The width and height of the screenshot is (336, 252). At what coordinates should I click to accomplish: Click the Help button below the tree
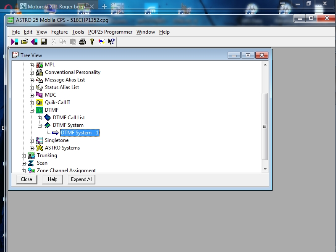click(x=52, y=179)
